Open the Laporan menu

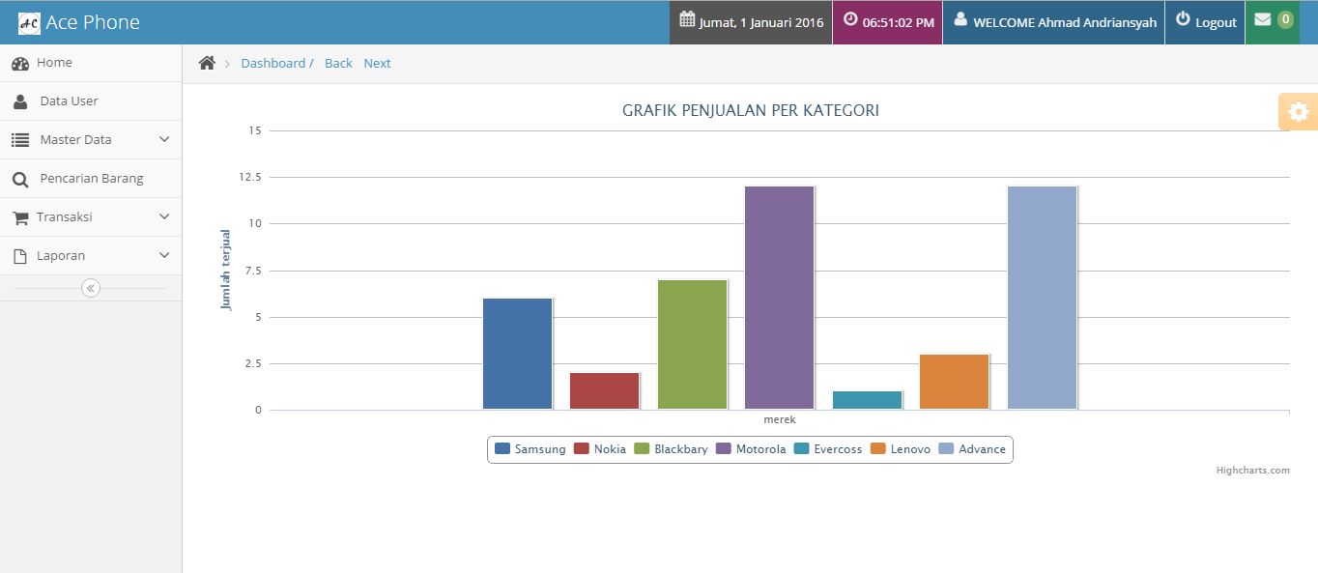(91, 256)
